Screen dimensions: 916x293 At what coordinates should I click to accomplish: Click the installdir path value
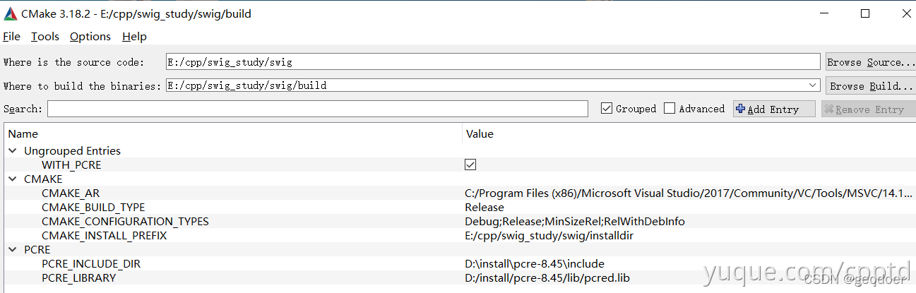(549, 235)
